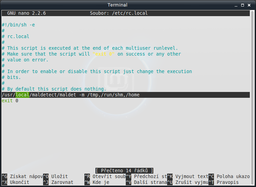Maximize the Terminal window
The image size is (256, 187).
(x=243, y=5)
